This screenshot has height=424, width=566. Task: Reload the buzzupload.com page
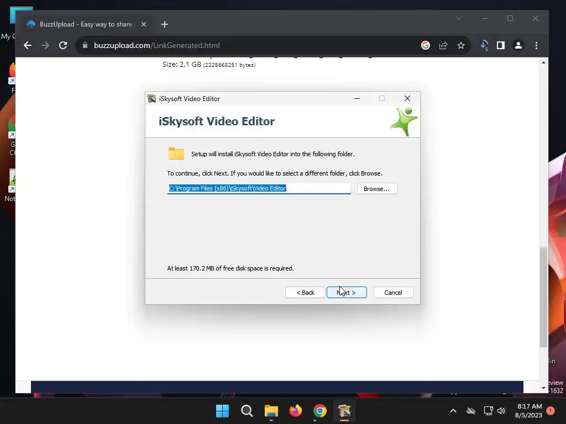click(x=63, y=45)
